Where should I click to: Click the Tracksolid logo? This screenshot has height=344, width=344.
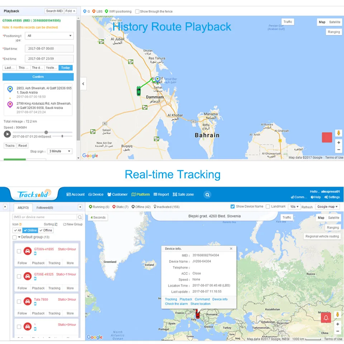(34, 194)
